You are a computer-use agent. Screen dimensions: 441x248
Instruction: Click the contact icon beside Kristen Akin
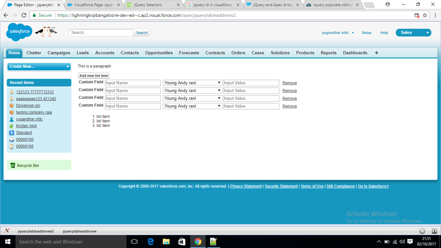(12, 126)
